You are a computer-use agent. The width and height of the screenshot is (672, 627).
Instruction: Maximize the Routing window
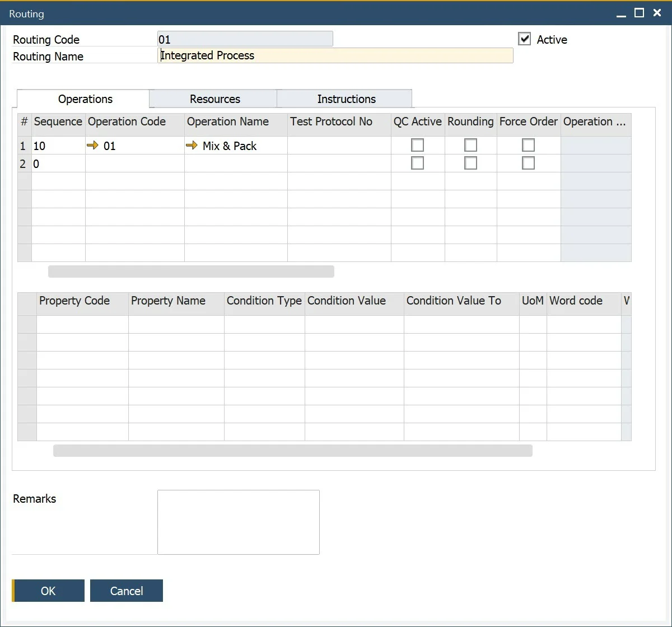pos(639,13)
